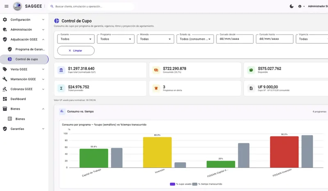This screenshot has width=328, height=191.
Task: Click the $722.290.878 consumido value
Action: [x=175, y=69]
